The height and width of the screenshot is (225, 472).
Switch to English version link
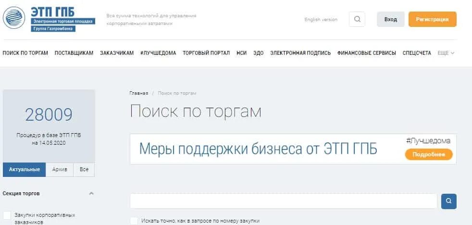[321, 20]
